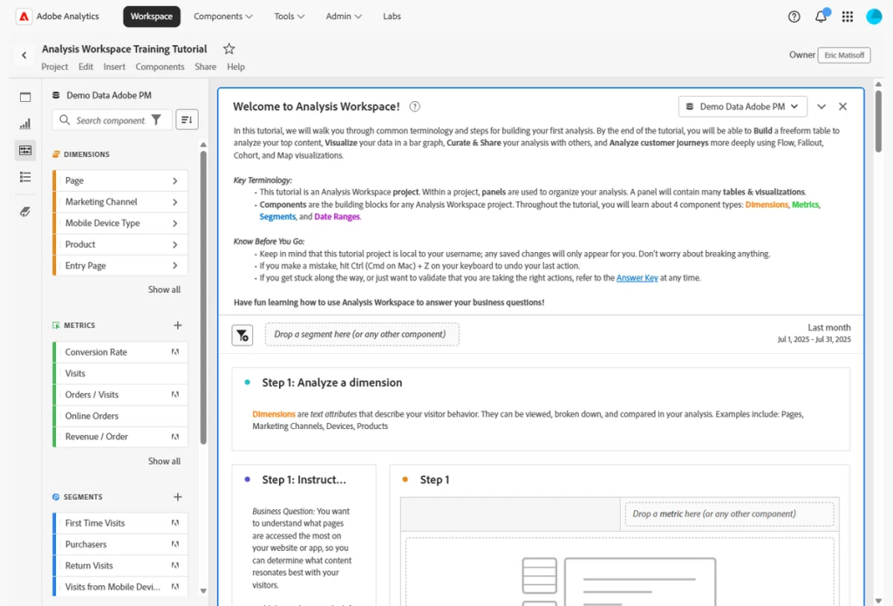
Task: Star the project as favorite
Action: point(229,49)
